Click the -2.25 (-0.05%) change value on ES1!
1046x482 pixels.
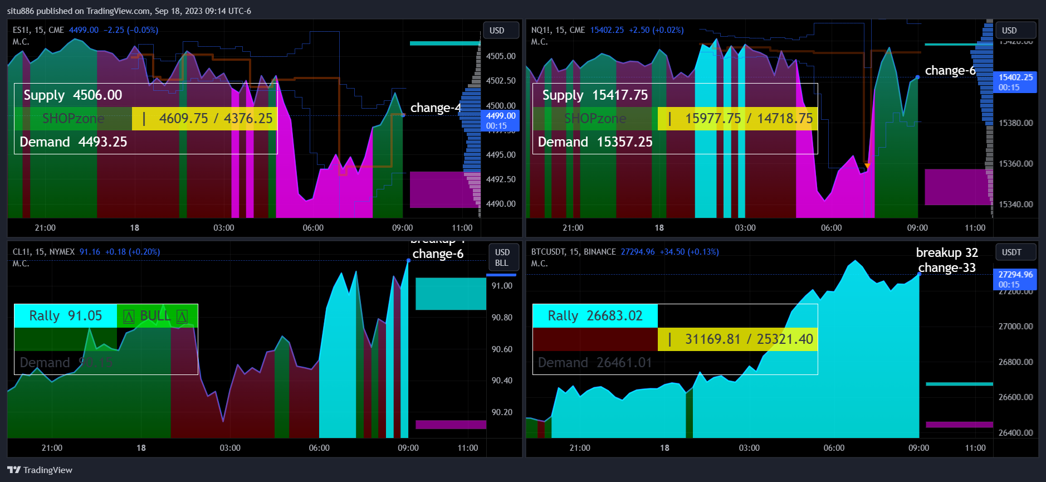point(131,30)
